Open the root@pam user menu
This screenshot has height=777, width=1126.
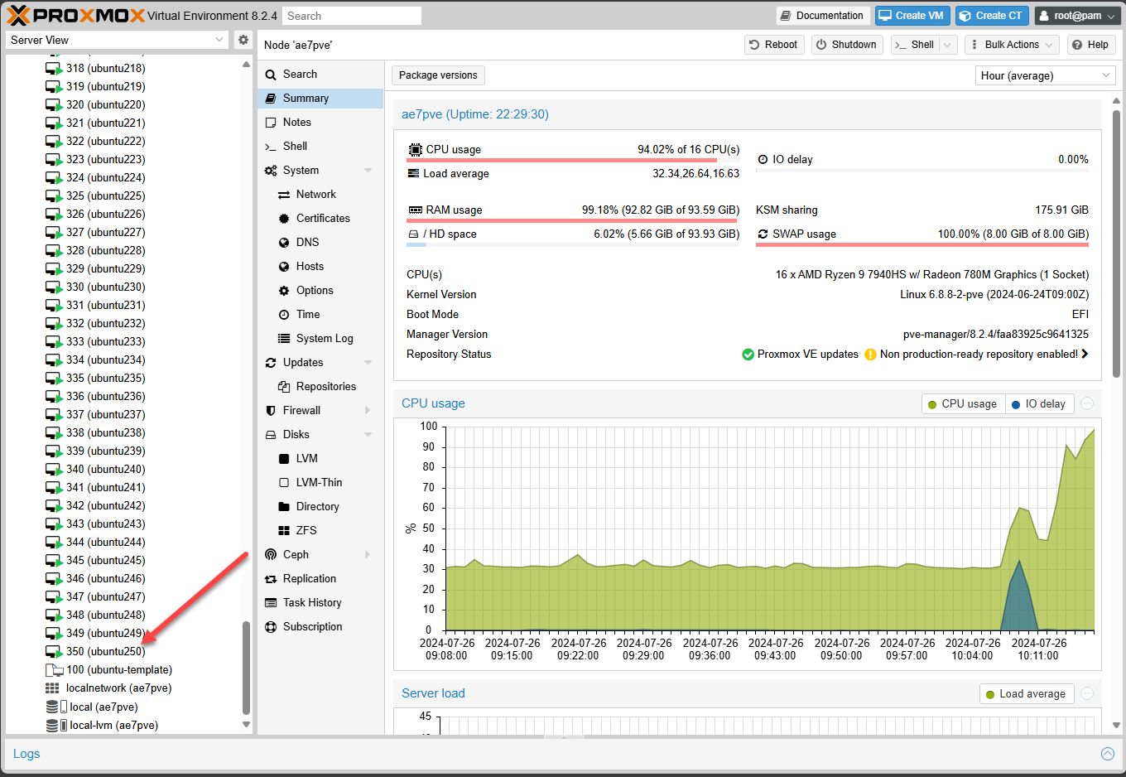coord(1077,16)
